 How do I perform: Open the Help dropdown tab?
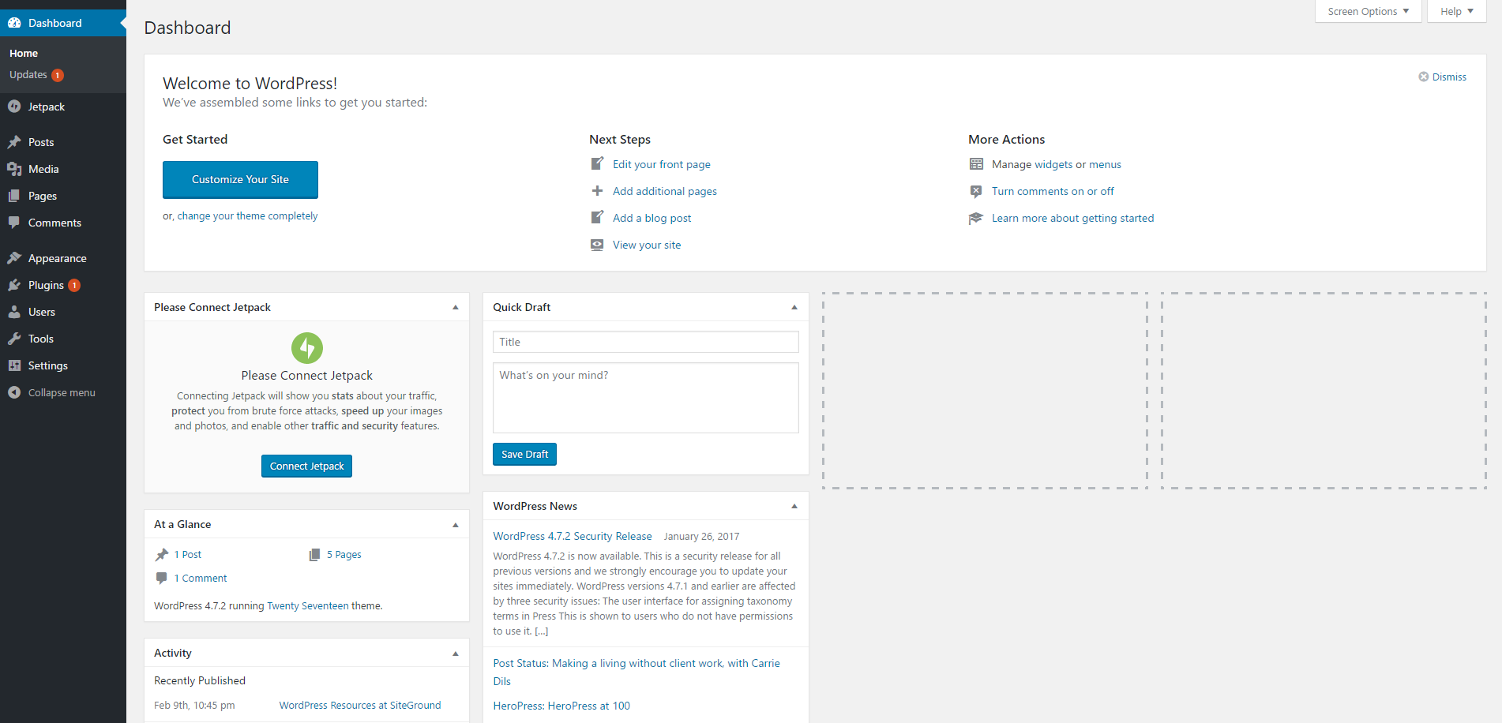(1457, 11)
